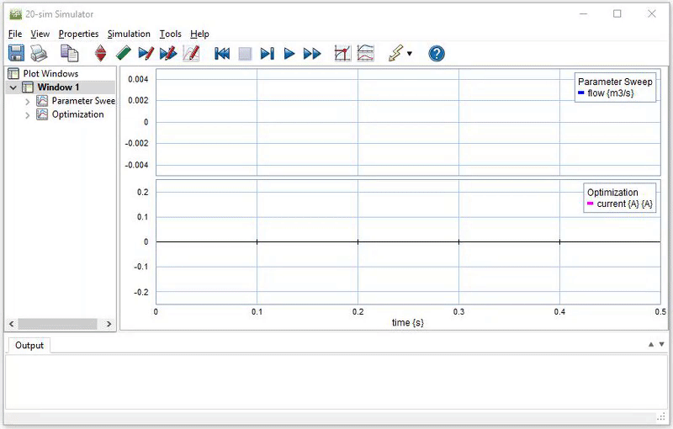The width and height of the screenshot is (673, 429).
Task: Open the Simulation menu
Action: click(129, 34)
